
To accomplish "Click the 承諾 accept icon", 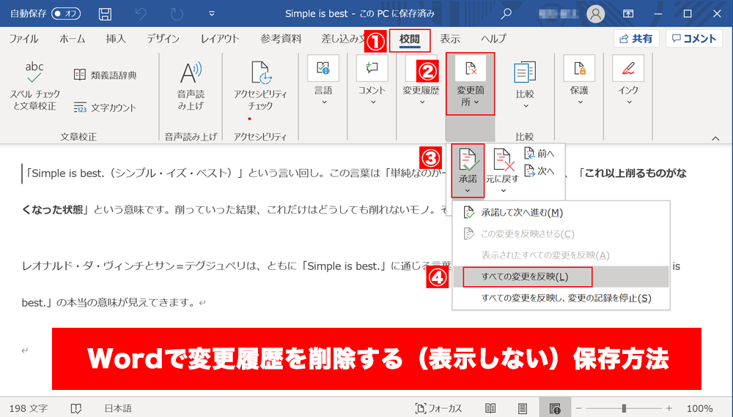I will [468, 170].
